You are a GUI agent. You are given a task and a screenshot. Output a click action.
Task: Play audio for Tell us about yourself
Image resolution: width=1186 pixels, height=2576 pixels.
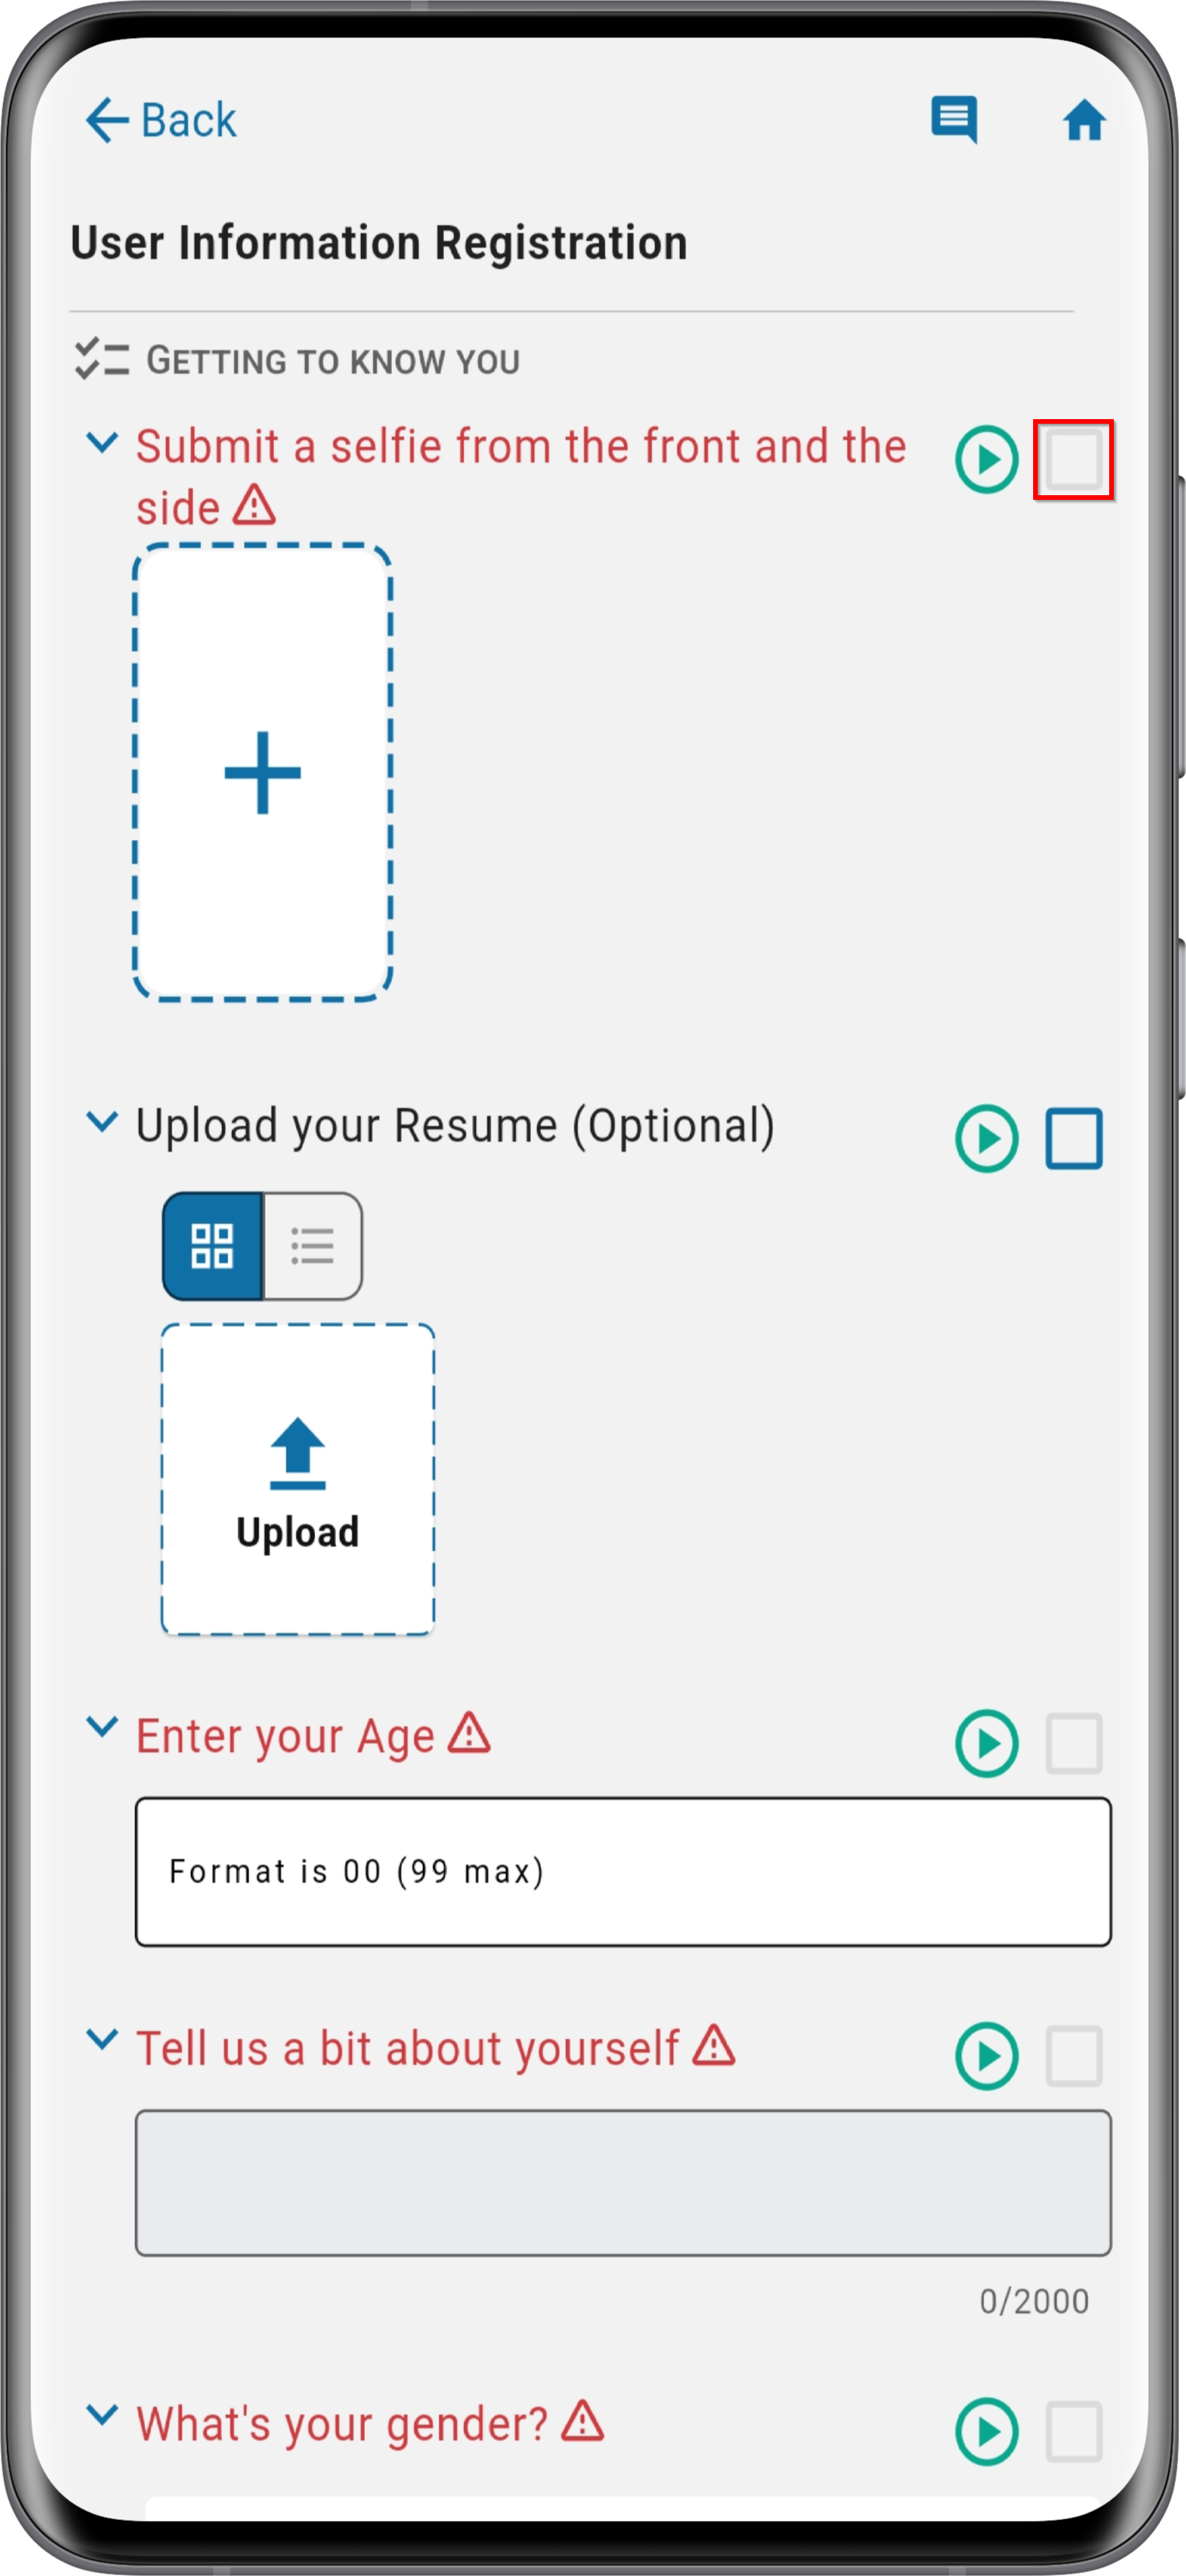(986, 2056)
